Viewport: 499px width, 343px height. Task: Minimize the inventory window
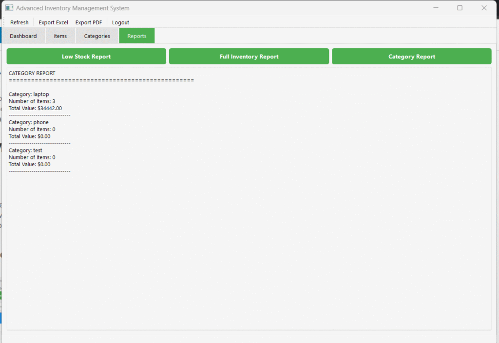point(436,8)
